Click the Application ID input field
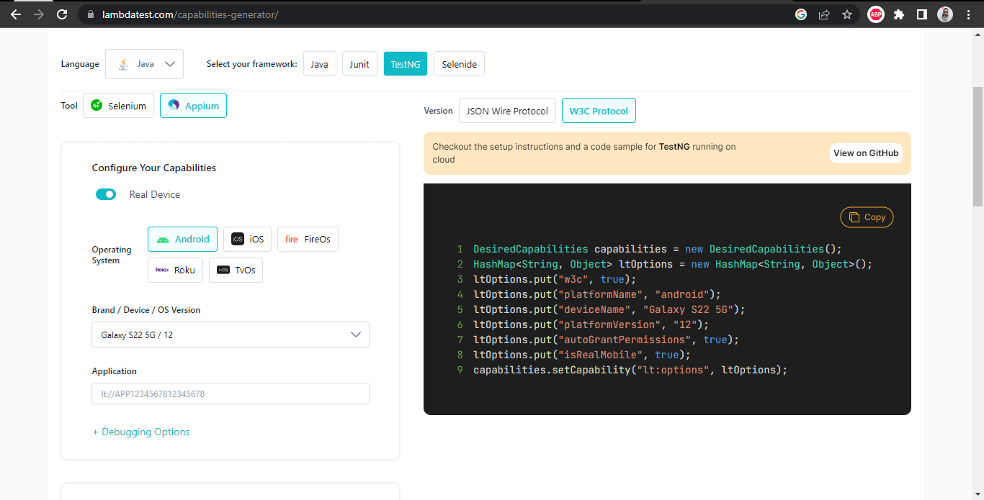984x500 pixels. (x=231, y=394)
